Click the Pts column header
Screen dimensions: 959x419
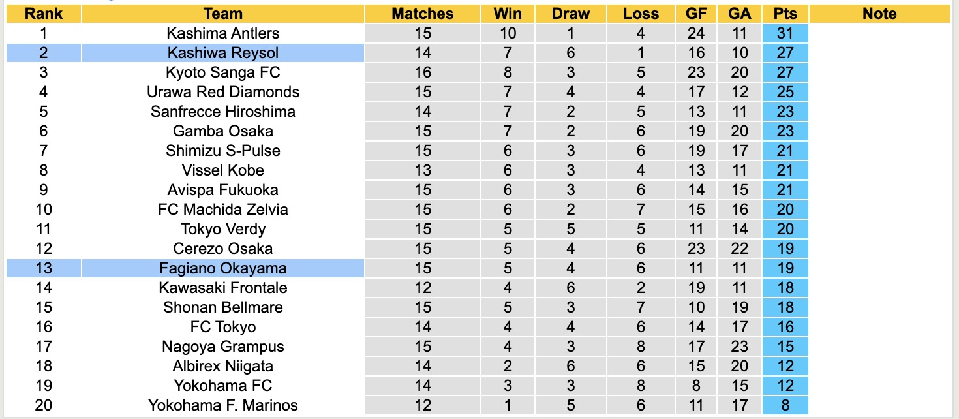point(785,14)
